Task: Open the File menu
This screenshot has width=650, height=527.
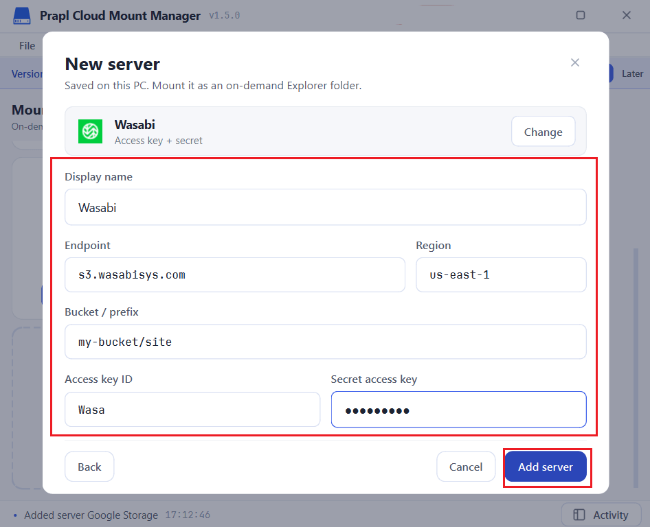Action: pos(27,45)
